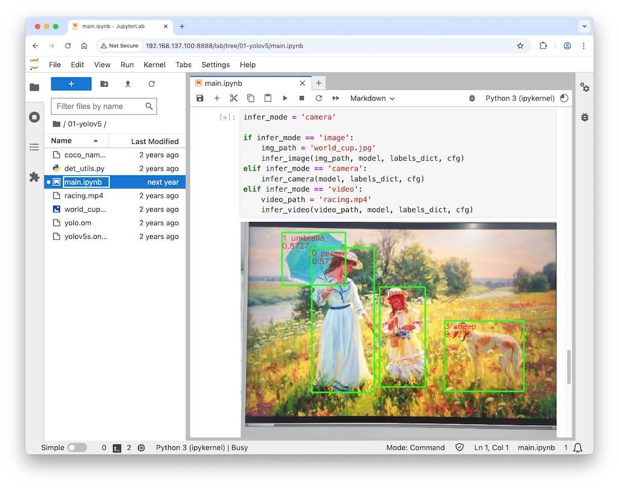Expand the Chrome tab search chevron
Image resolution: width=619 pixels, height=488 pixels.
point(584,26)
